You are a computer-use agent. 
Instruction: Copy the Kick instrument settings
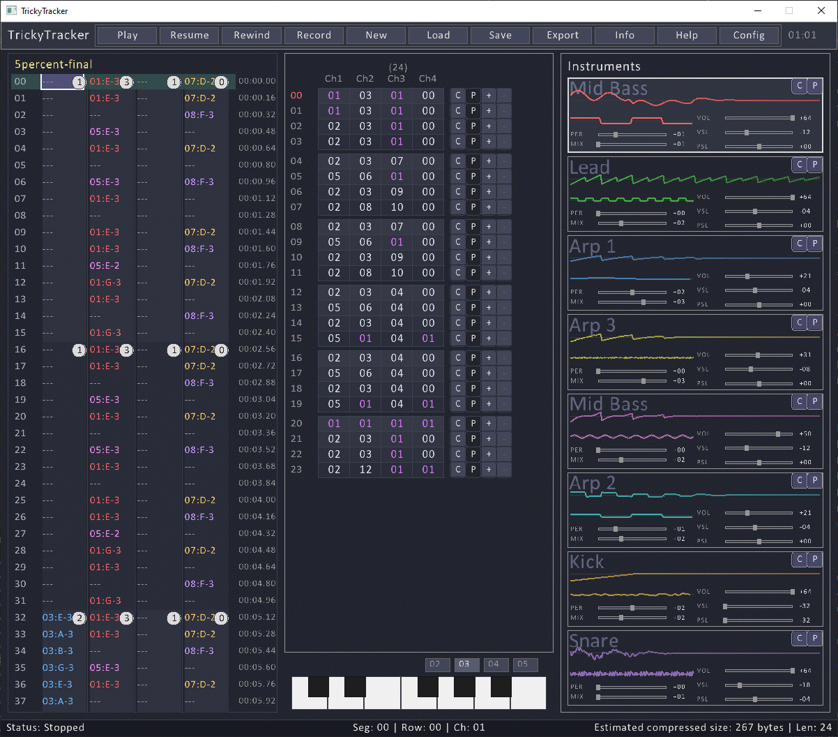click(799, 559)
